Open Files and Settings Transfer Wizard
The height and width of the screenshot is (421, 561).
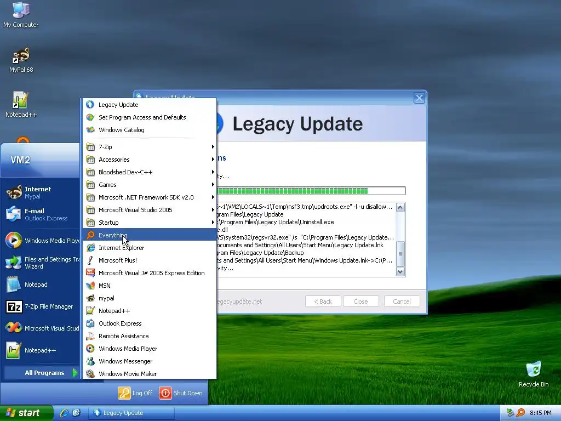point(41,263)
